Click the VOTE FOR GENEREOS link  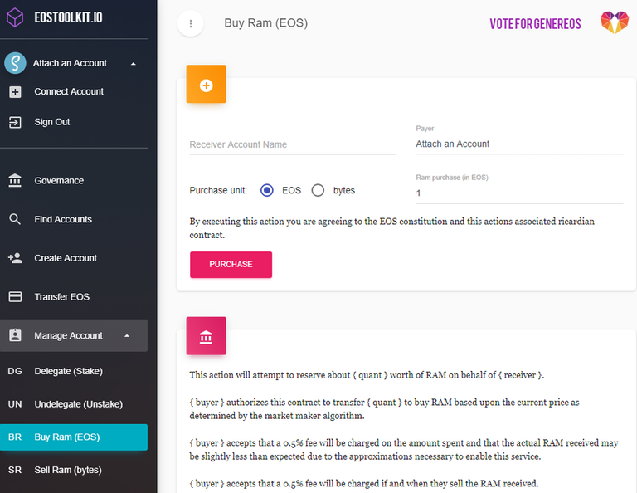click(535, 24)
